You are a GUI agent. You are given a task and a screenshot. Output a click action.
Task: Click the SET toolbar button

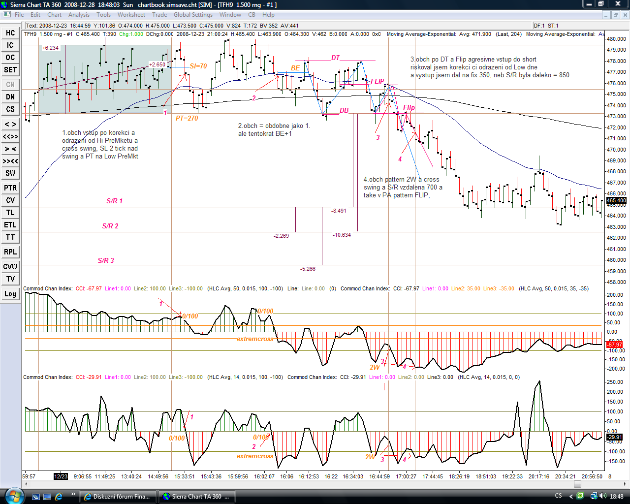tap(10, 70)
